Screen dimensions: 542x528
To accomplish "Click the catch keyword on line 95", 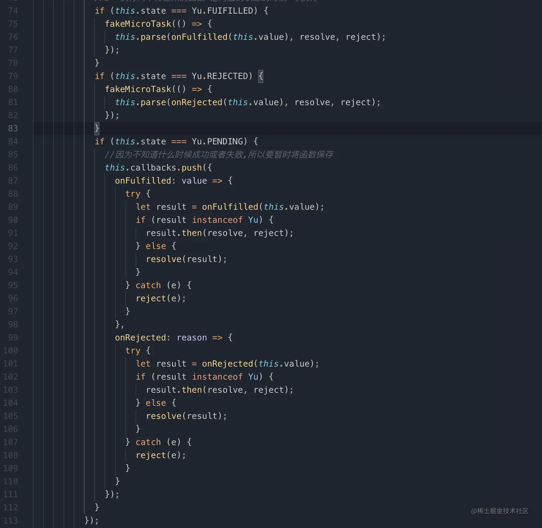I will [148, 285].
